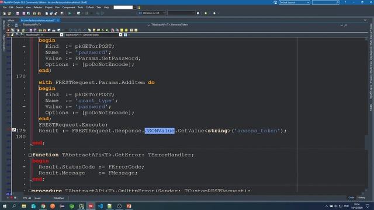This screenshot has width=374, height=210.
Task: Click the green Run button in toolbar
Action: click(70, 13)
